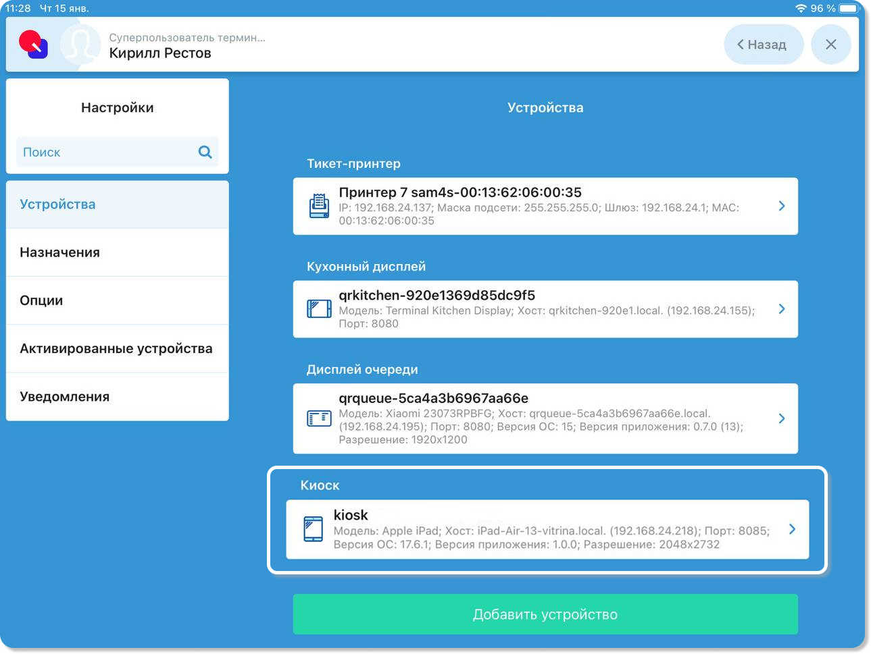Screen dimensions: 871x654
Task: Go to the Опции settings section
Action: click(x=118, y=300)
